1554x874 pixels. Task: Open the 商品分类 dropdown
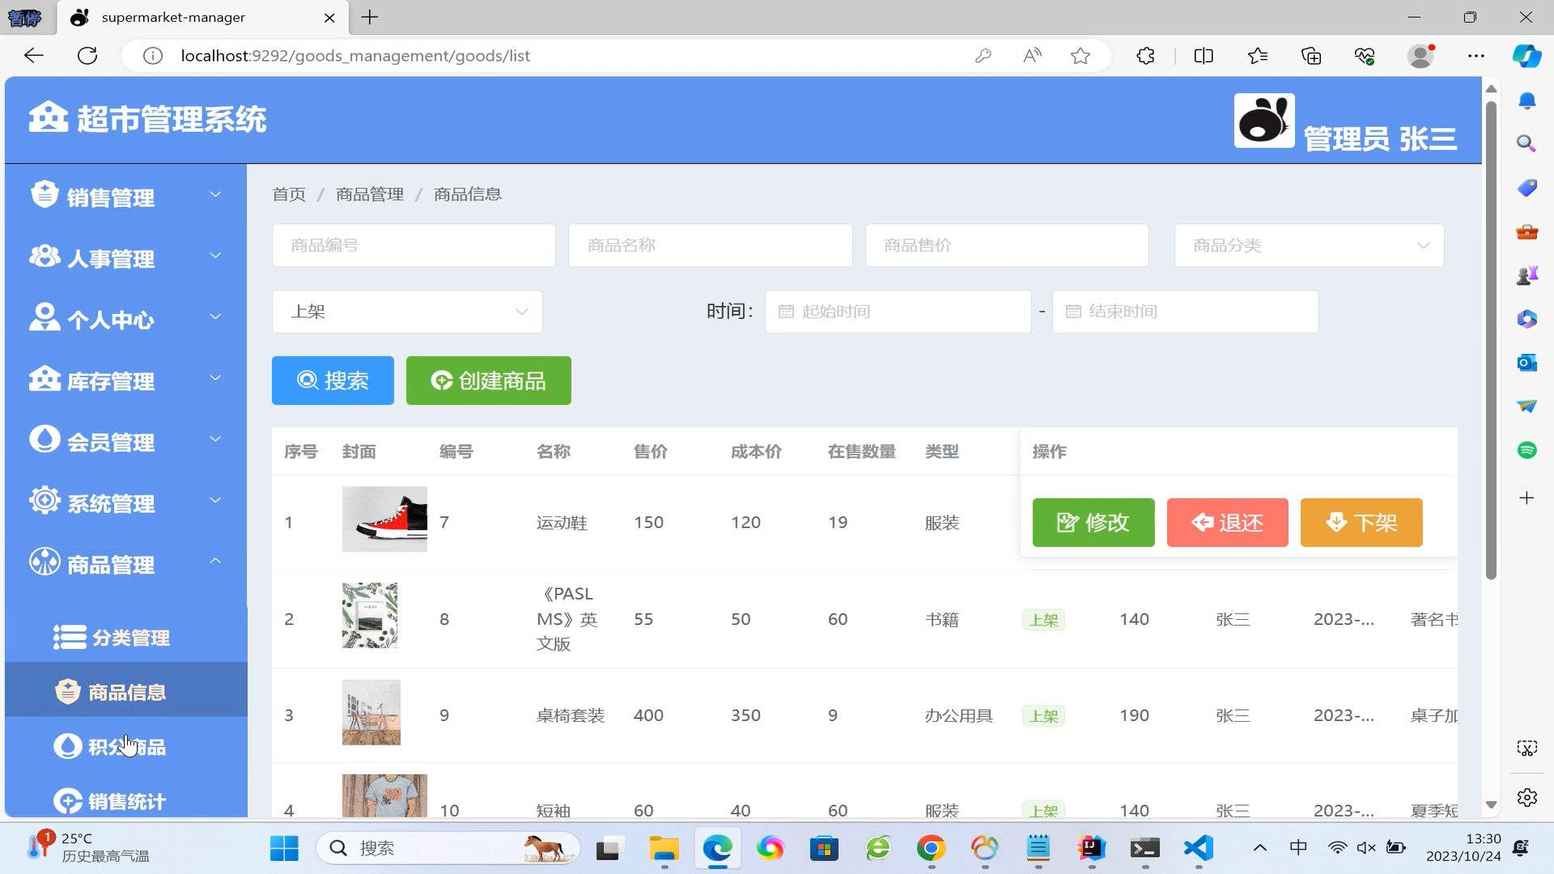[1309, 245]
